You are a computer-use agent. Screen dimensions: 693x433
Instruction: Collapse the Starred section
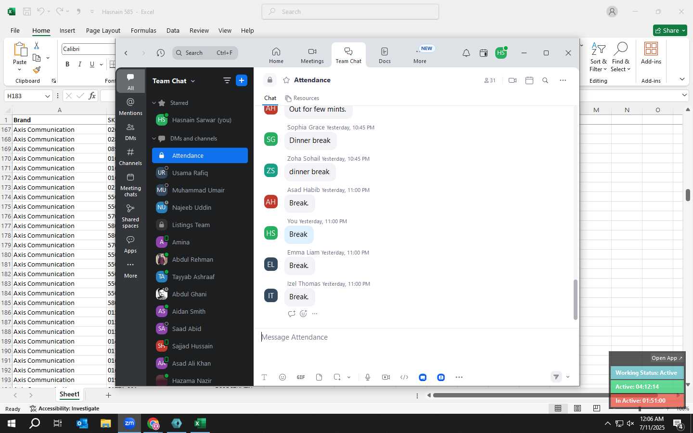click(154, 103)
